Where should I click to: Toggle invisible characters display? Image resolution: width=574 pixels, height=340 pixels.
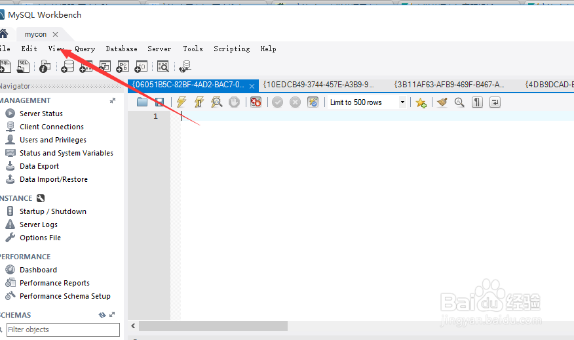477,102
